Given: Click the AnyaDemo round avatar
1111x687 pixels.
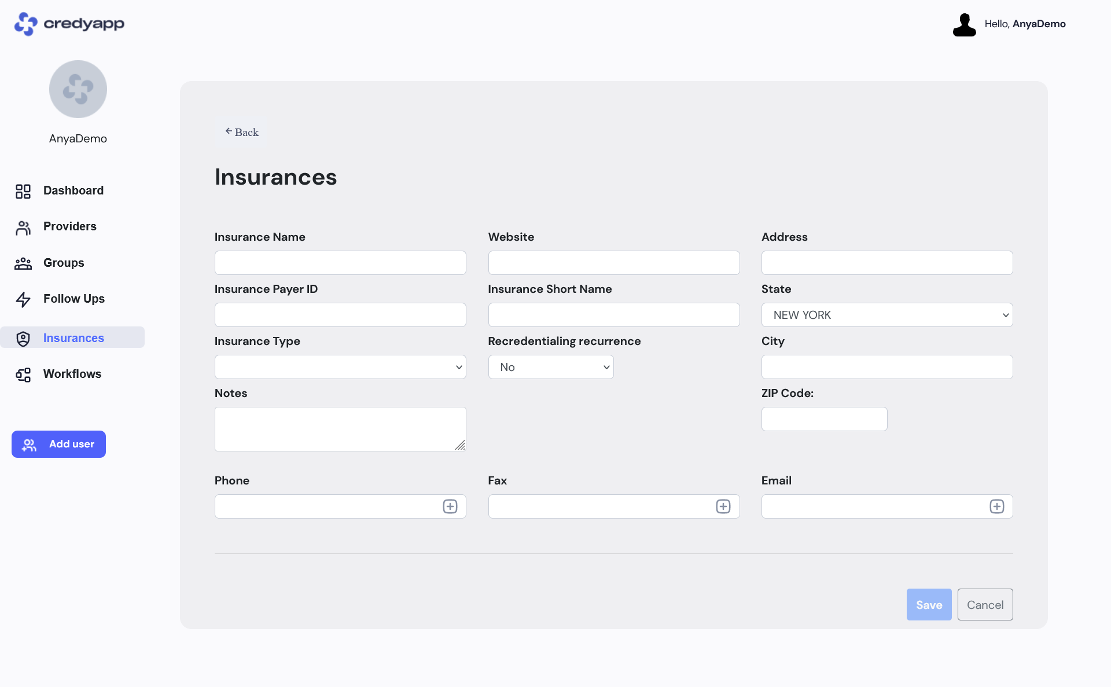Looking at the screenshot, I should coord(78,89).
